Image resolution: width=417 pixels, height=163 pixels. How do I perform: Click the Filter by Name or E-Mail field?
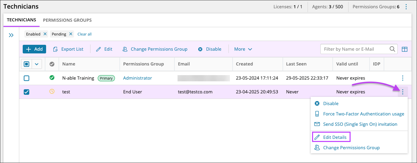(354, 49)
